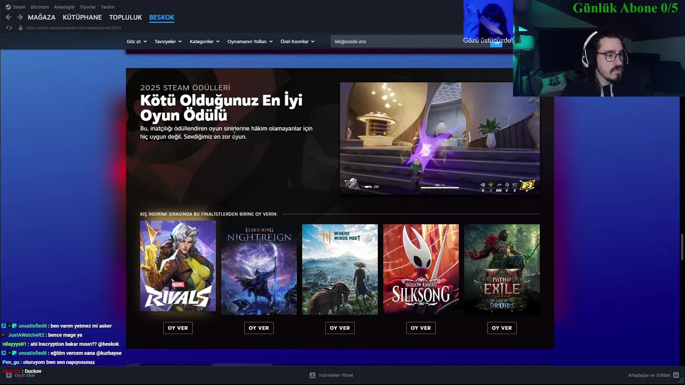Expand the Kategoriler dropdown

pyautogui.click(x=204, y=41)
